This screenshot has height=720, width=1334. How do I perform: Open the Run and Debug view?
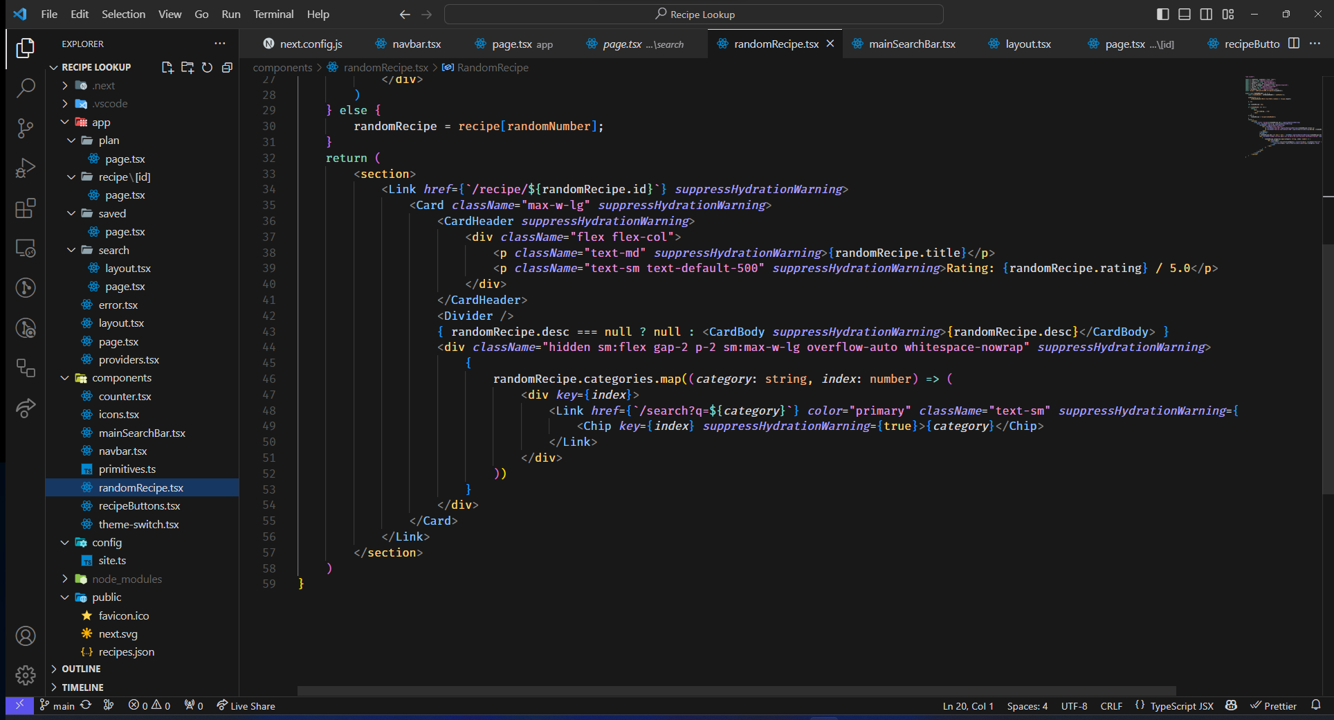click(26, 168)
